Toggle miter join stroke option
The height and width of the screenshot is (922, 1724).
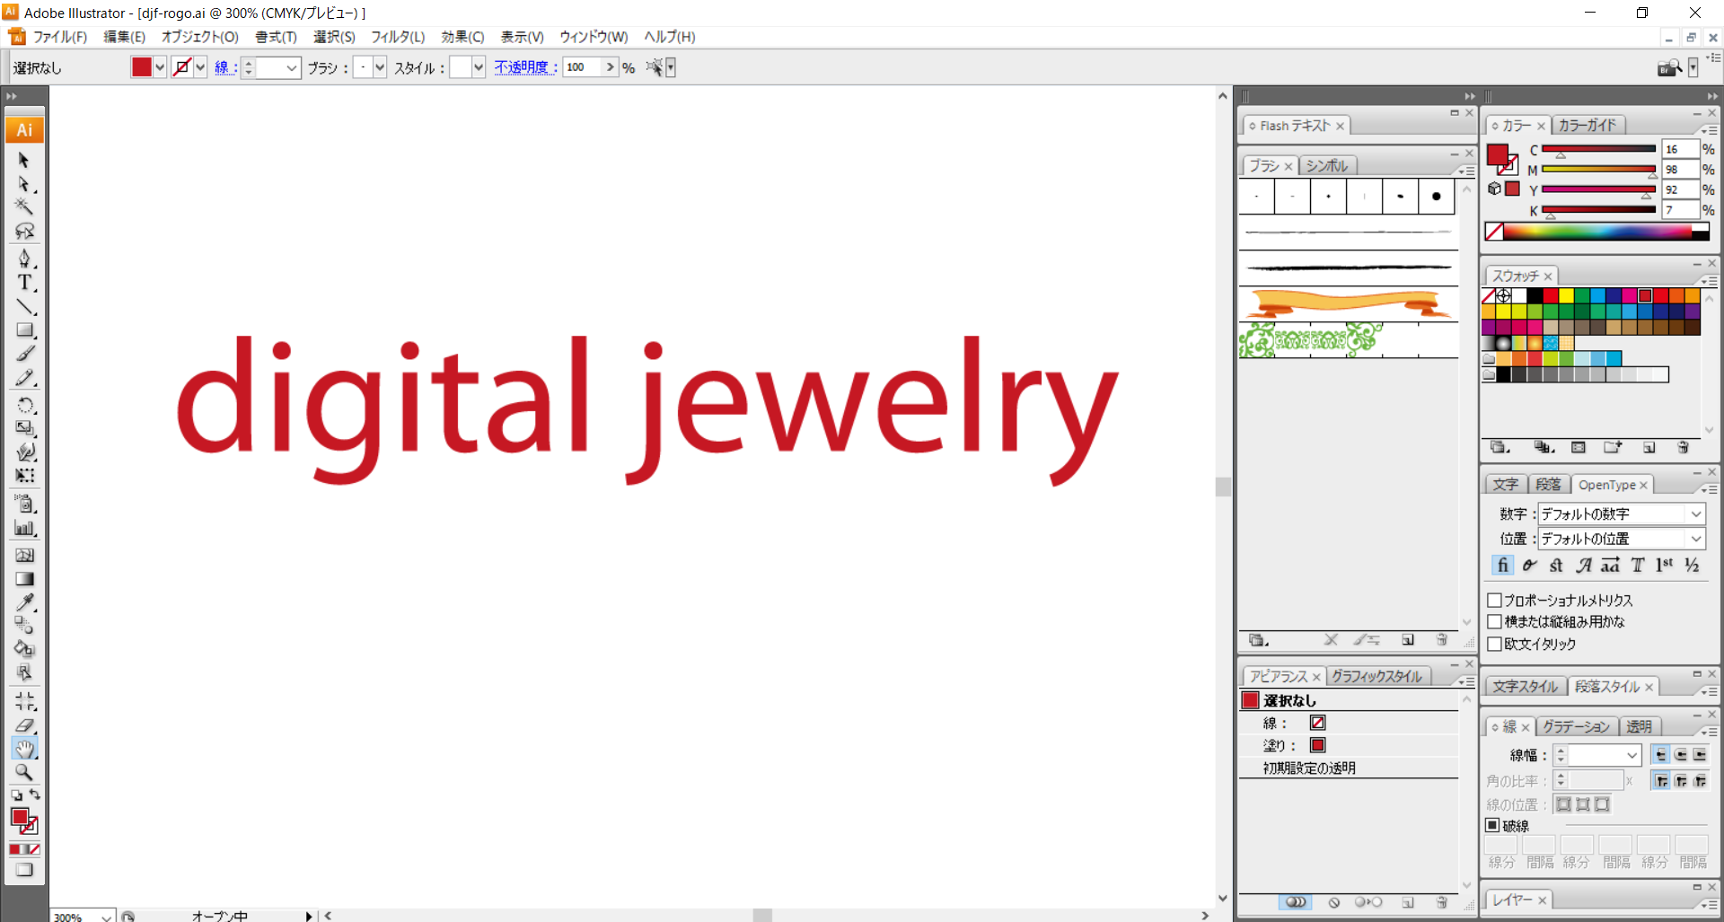pyautogui.click(x=1659, y=781)
